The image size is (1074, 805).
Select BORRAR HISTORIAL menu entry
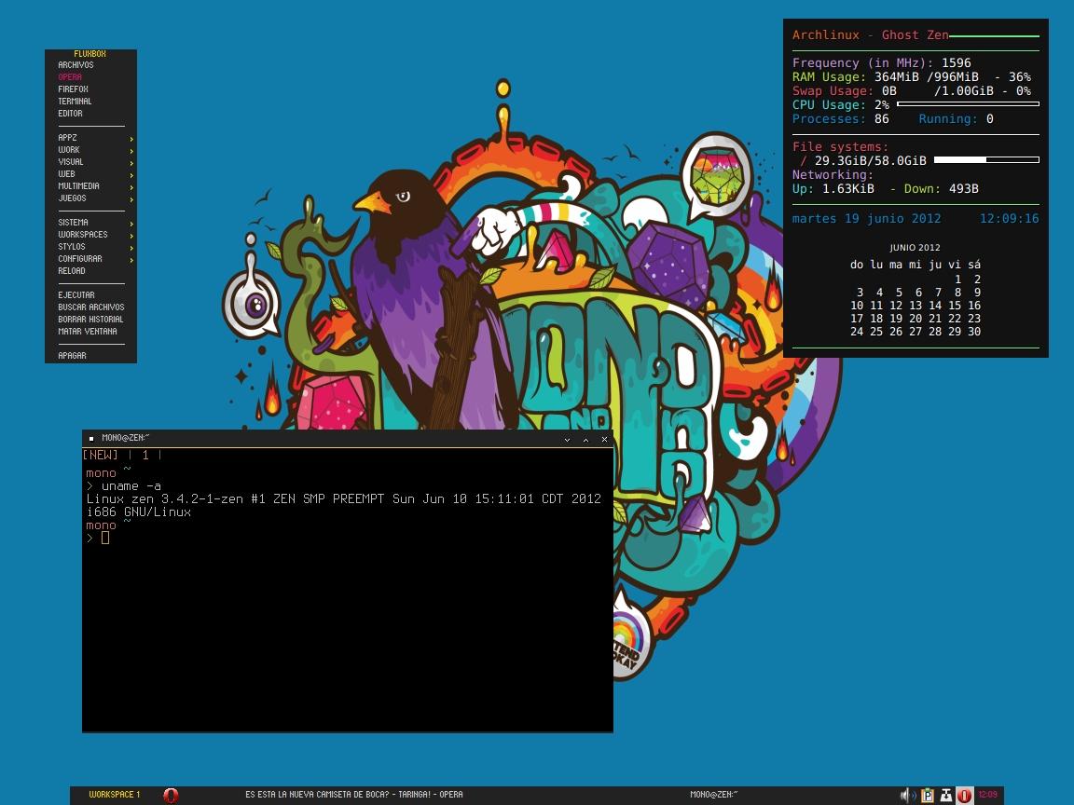coord(90,320)
